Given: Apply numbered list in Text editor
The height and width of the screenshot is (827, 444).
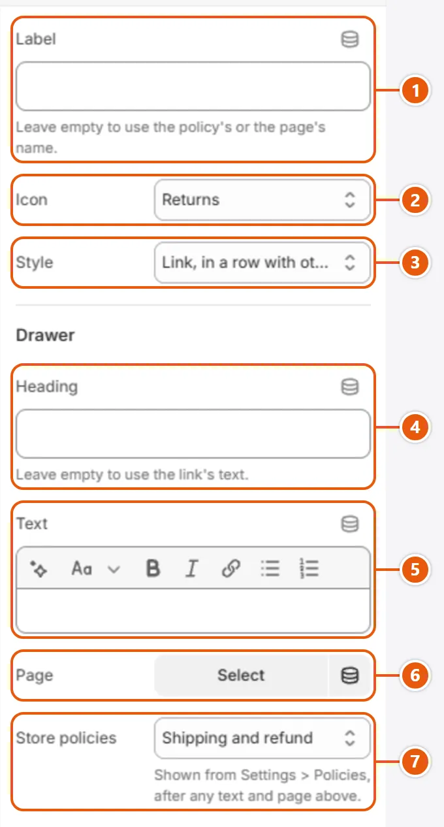Looking at the screenshot, I should [309, 569].
